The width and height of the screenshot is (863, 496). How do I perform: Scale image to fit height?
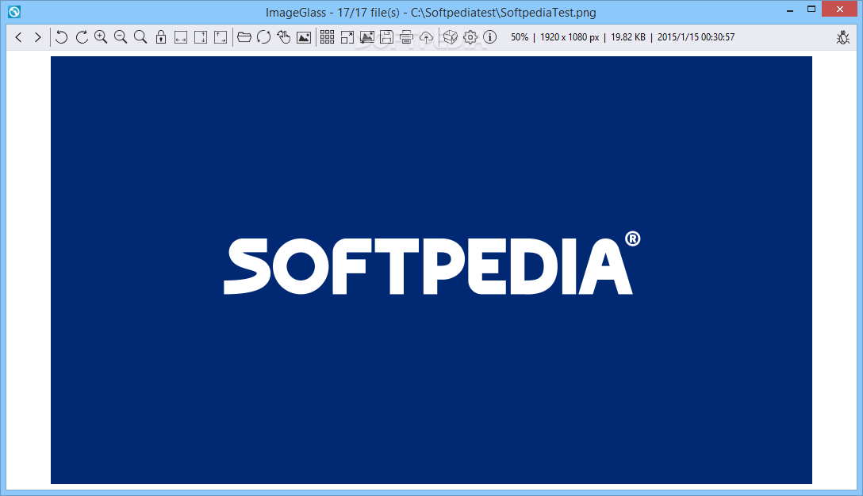201,37
